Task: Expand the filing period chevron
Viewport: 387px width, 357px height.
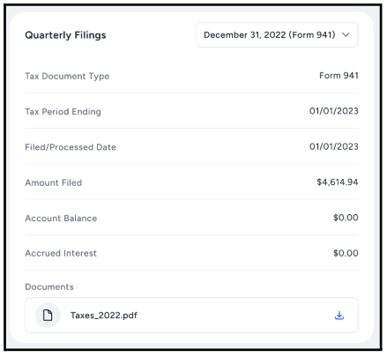Action: click(346, 34)
